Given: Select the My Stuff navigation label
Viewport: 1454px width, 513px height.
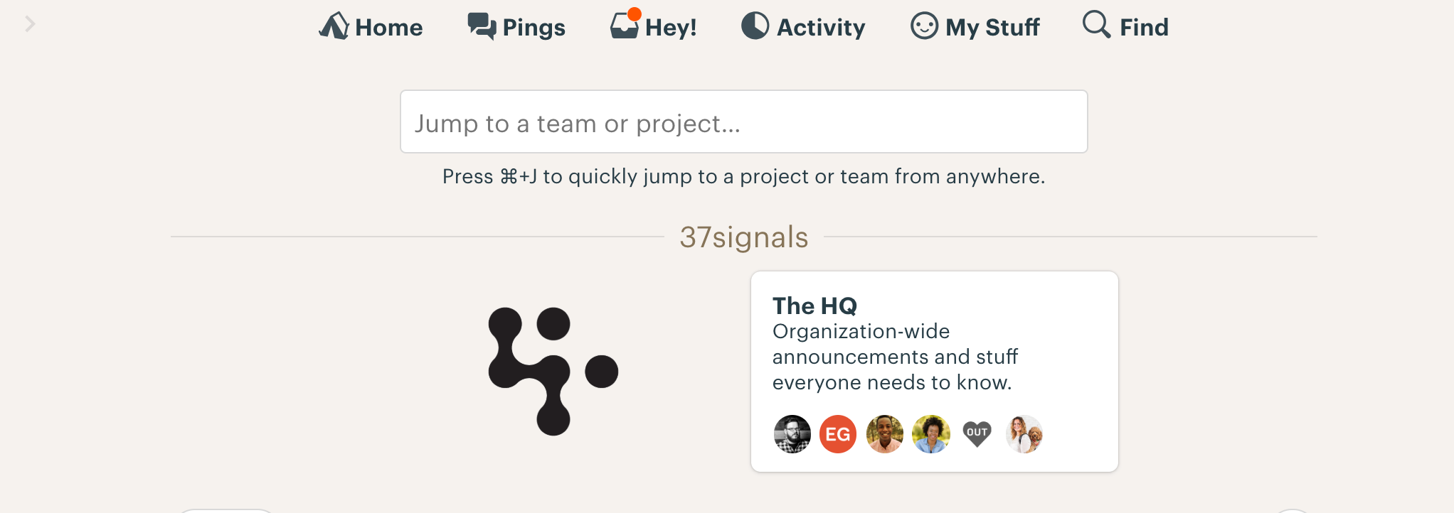Looking at the screenshot, I should (x=992, y=26).
